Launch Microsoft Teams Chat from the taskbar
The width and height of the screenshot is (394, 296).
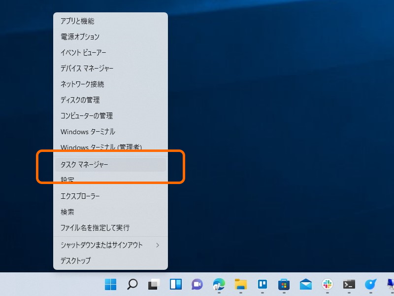[x=197, y=285]
